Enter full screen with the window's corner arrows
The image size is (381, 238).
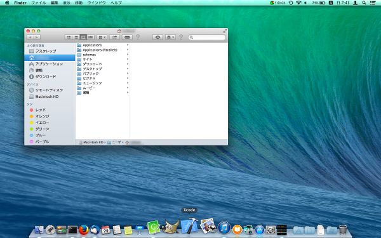tap(225, 31)
